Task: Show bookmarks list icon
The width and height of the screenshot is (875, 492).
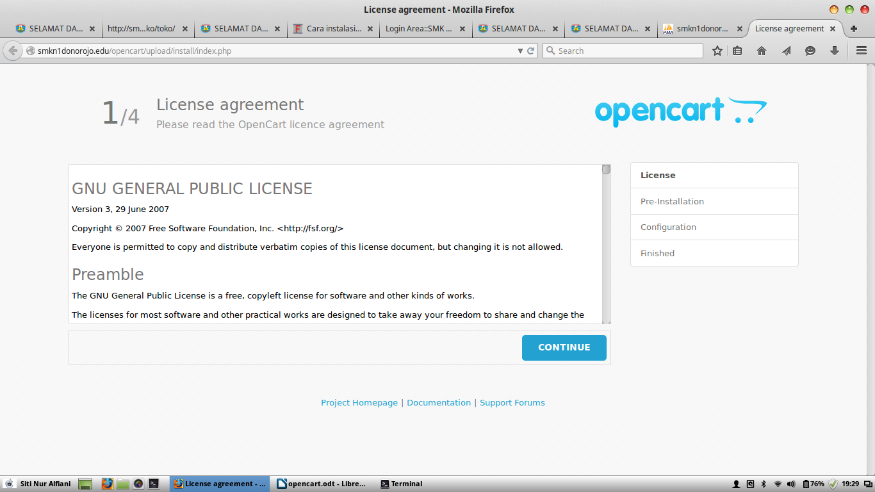Action: (x=737, y=51)
